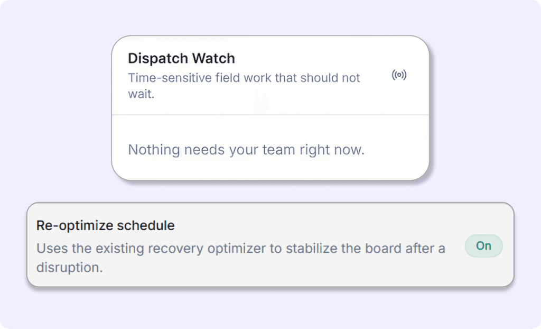Expand the Dispatch Watch card
This screenshot has width=541, height=329.
270,106
